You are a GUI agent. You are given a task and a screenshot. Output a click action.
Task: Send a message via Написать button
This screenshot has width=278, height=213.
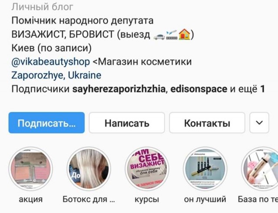pos(127,122)
